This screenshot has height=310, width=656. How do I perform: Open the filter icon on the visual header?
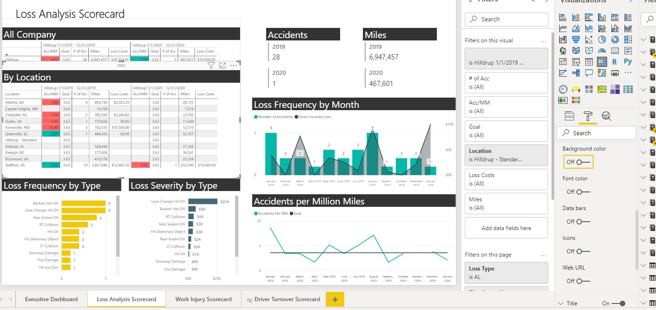211,66
